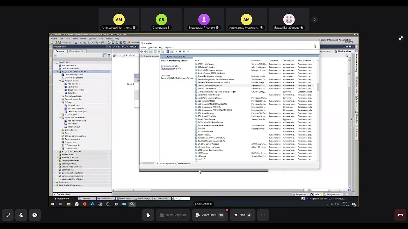Image resolution: width=408 pixels, height=229 pixels.
Task: Open the Online menu in TIA Portal
Action: pos(83,39)
